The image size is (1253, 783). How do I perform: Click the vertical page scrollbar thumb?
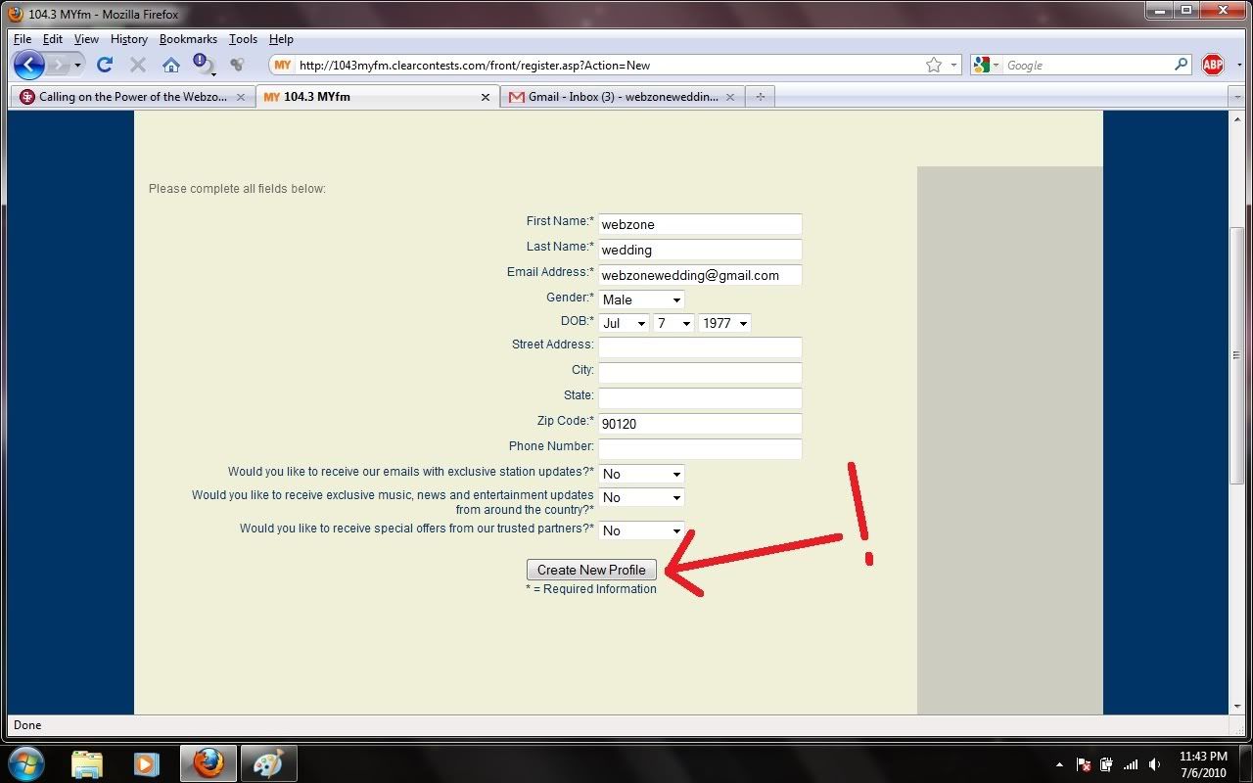click(x=1236, y=354)
